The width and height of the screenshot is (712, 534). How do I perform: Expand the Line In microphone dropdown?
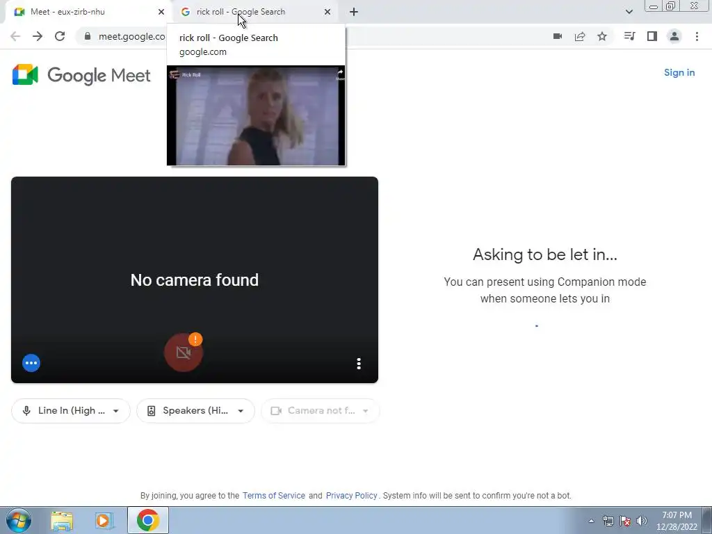[71, 411]
